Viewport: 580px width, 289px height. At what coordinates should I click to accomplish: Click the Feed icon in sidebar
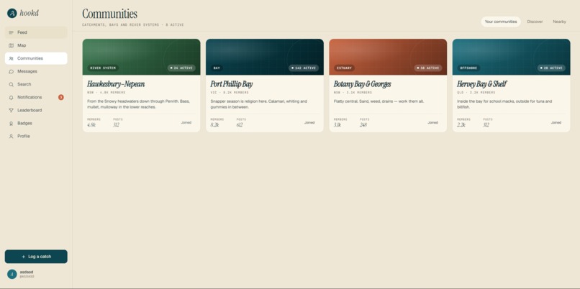pos(11,32)
